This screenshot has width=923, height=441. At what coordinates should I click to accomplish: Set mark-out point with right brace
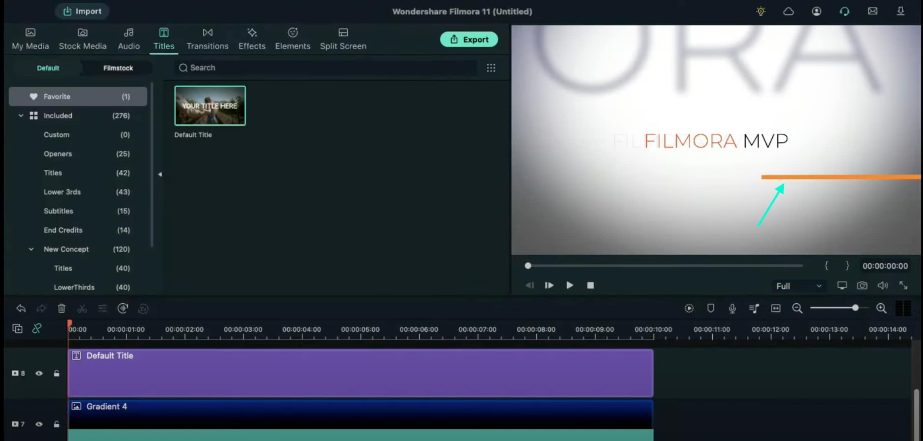(847, 266)
